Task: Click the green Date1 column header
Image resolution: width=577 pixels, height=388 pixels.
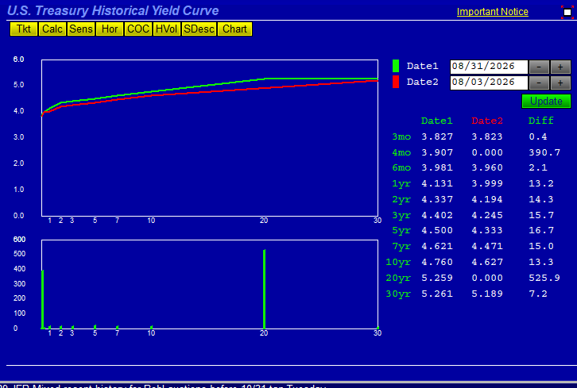Action: (437, 121)
